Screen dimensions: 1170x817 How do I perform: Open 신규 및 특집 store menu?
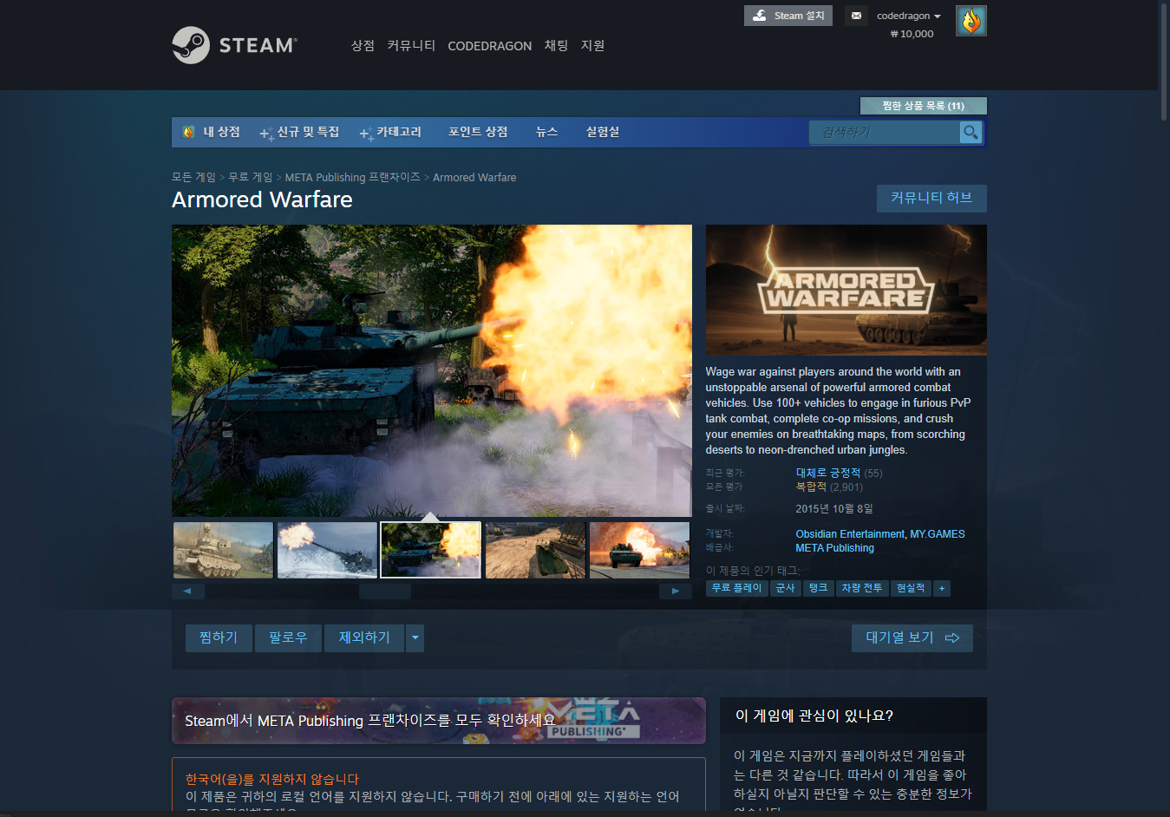coord(300,132)
